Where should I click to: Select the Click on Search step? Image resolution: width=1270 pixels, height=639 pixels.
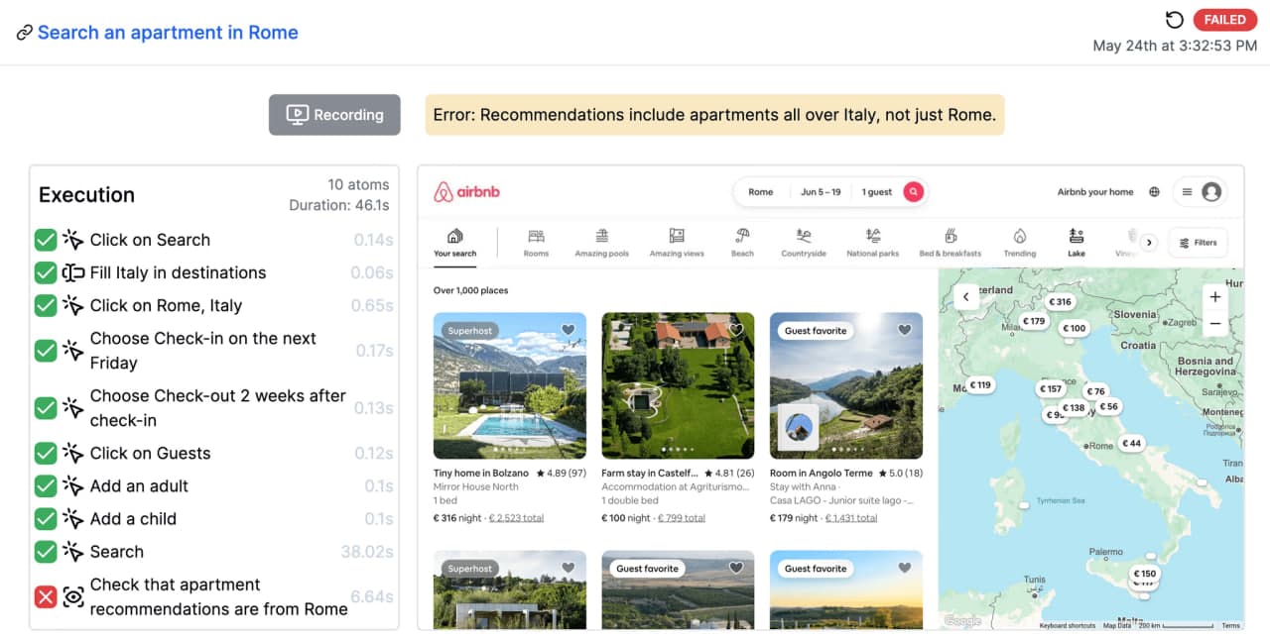[214, 240]
